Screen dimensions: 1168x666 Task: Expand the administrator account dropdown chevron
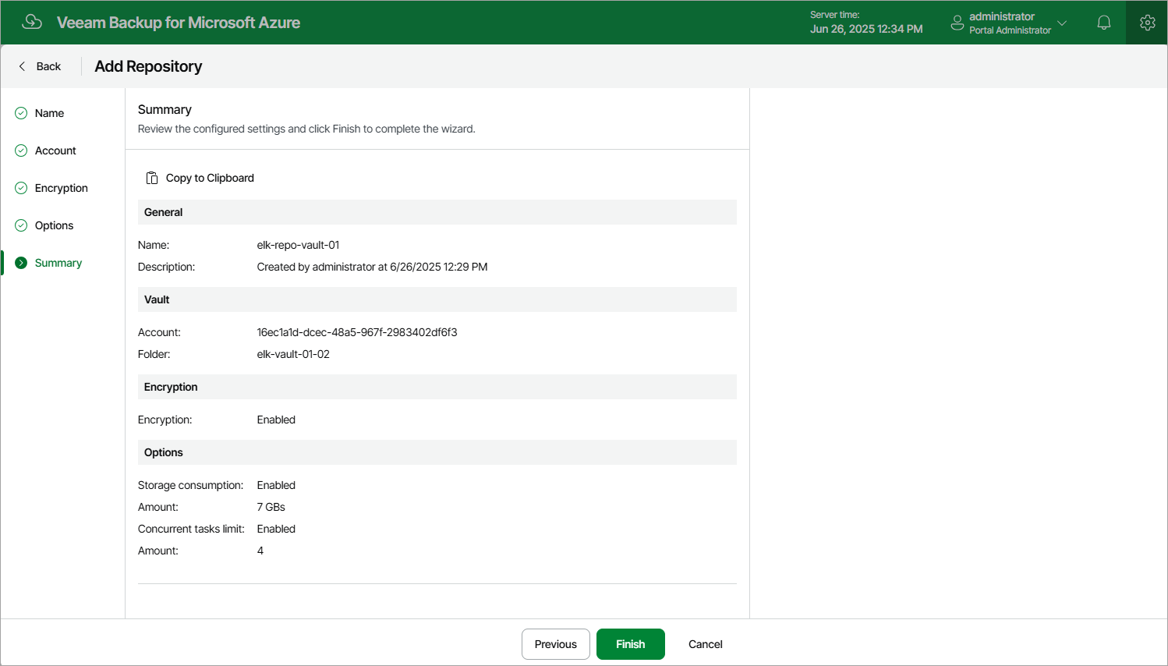coord(1062,23)
